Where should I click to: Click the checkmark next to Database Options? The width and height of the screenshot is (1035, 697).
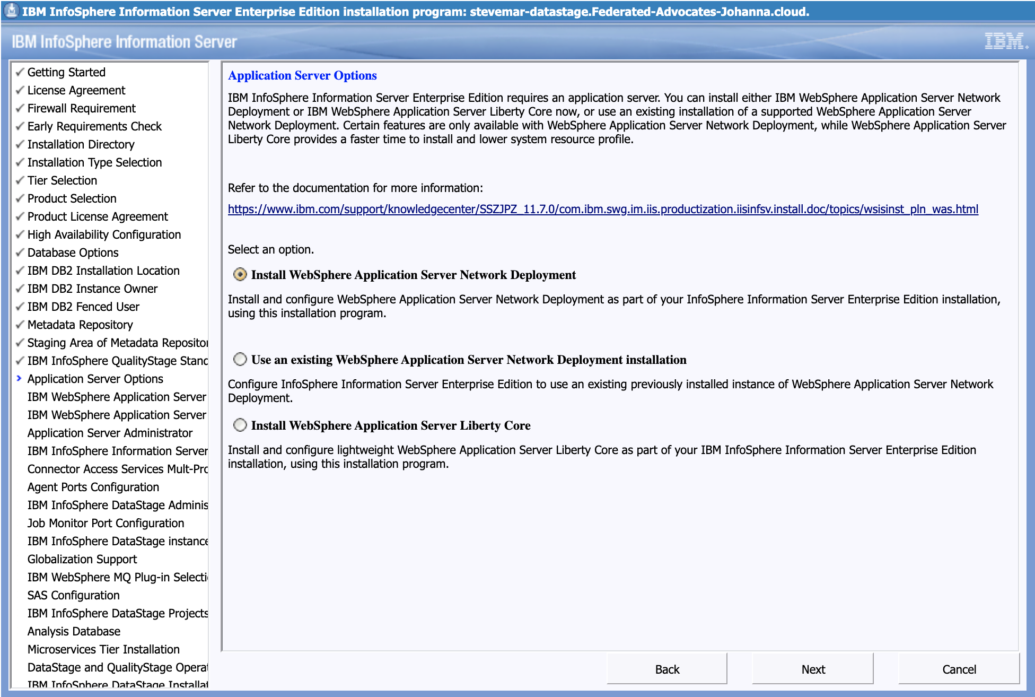(20, 252)
